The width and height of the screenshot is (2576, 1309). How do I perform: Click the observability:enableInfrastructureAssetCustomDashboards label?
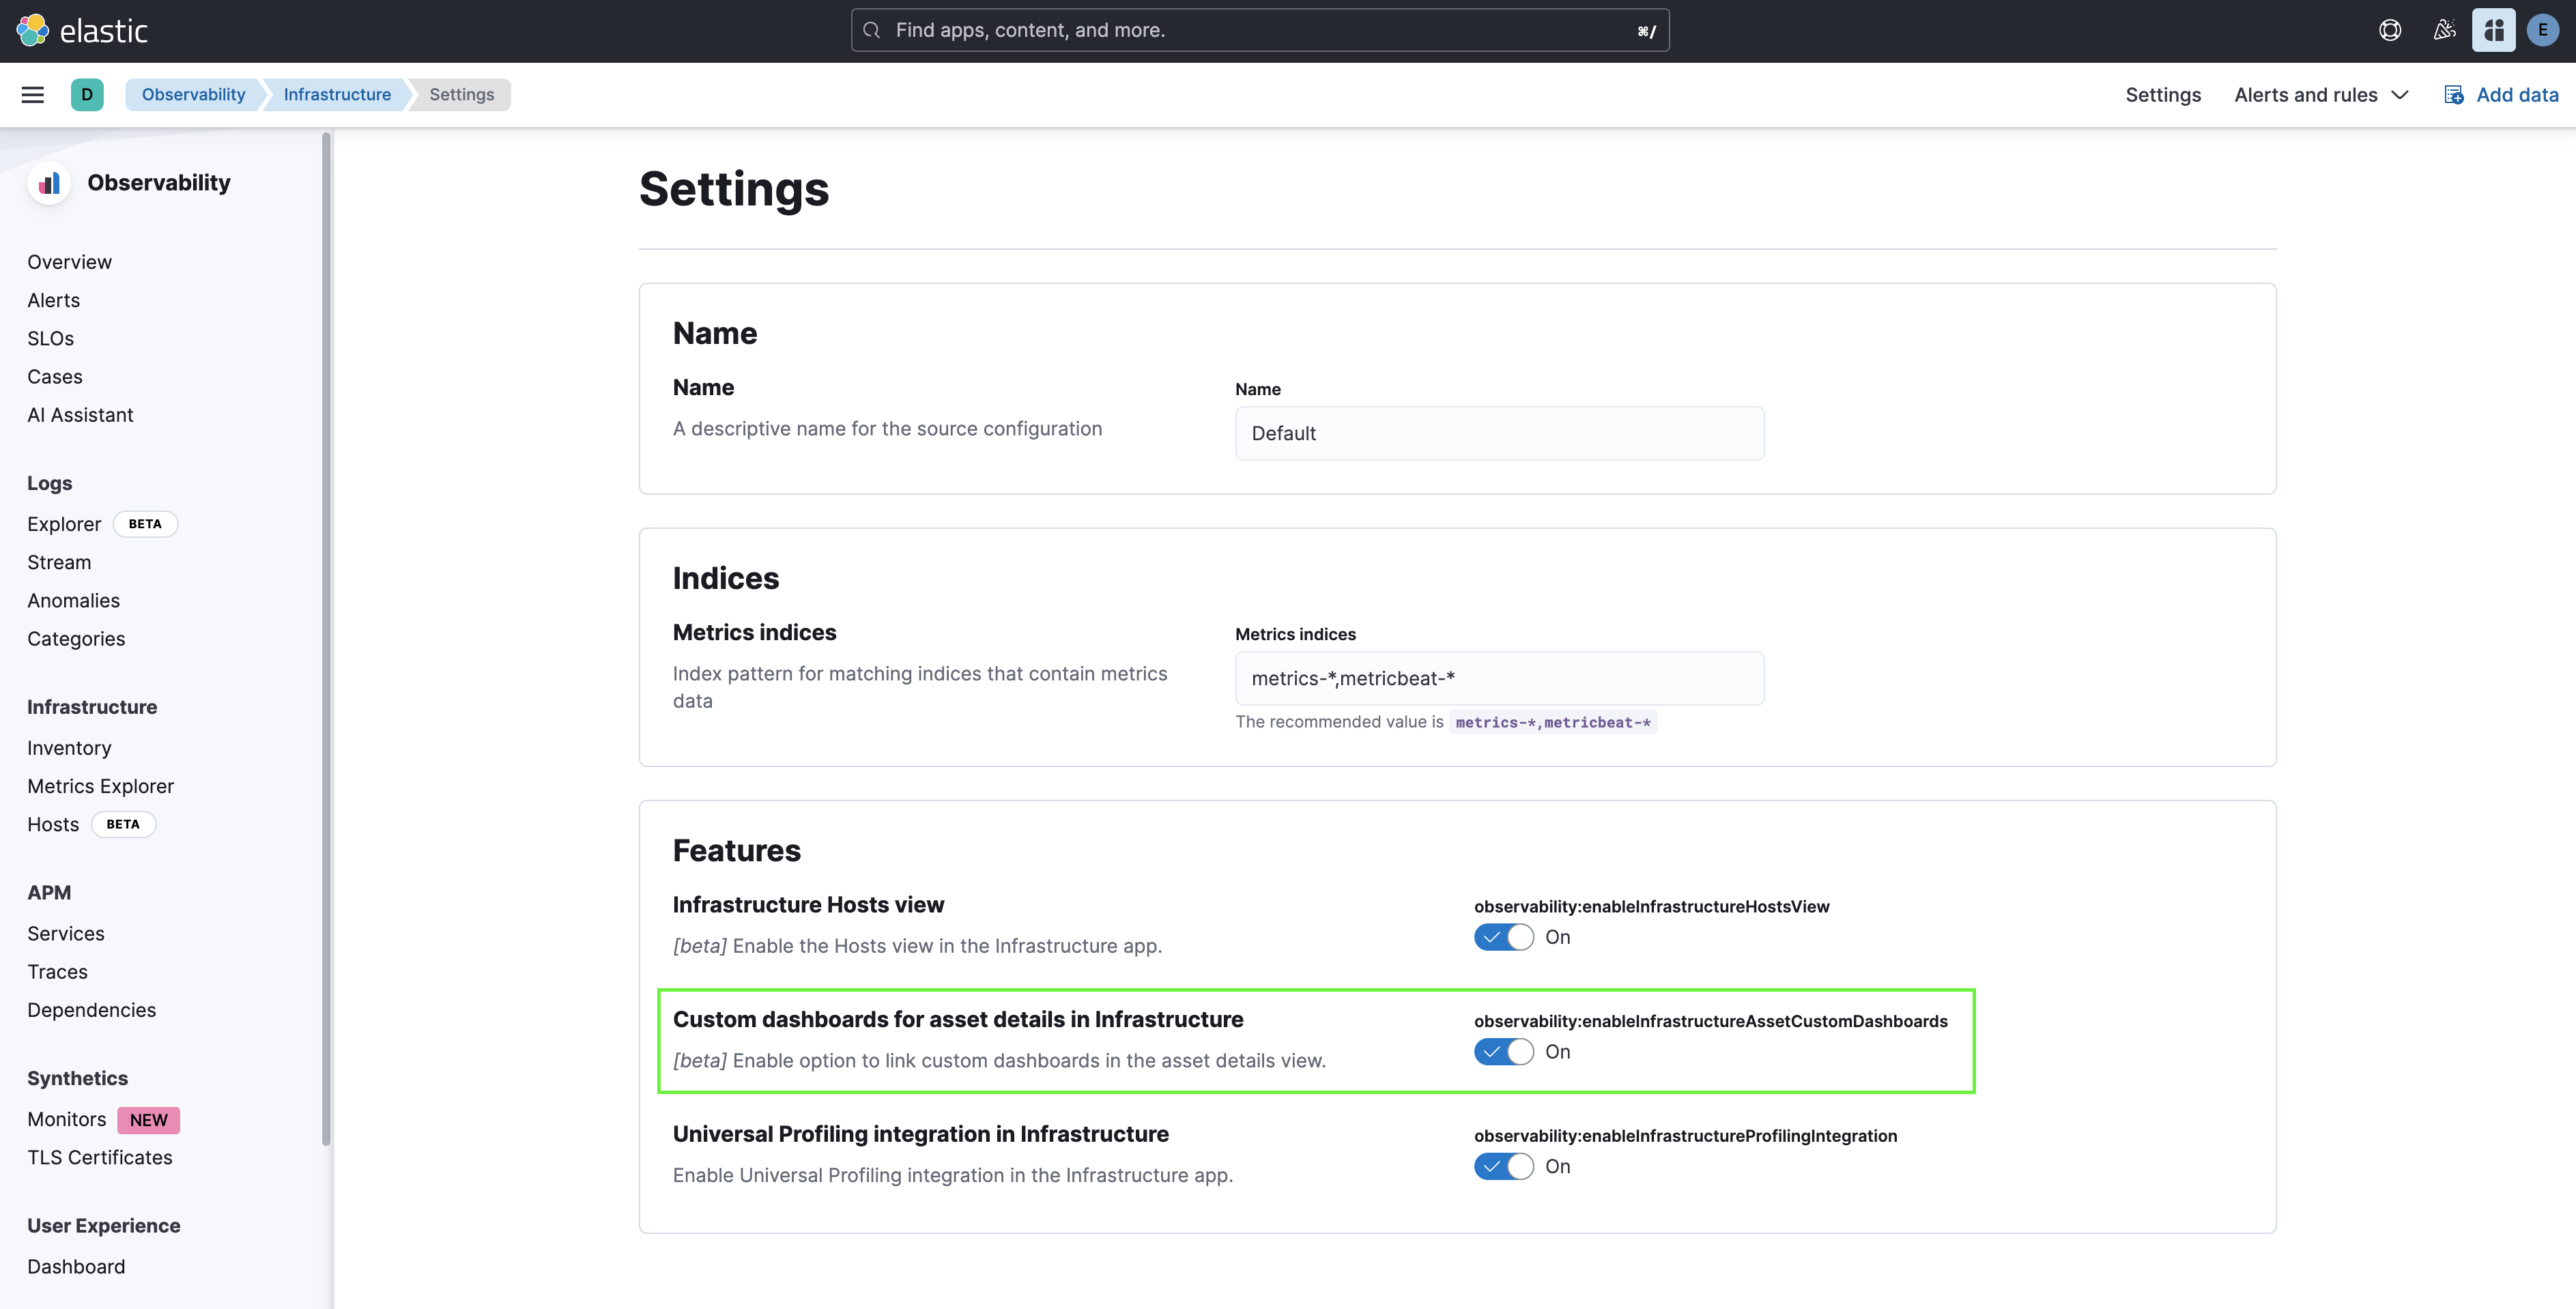[x=1710, y=1022]
